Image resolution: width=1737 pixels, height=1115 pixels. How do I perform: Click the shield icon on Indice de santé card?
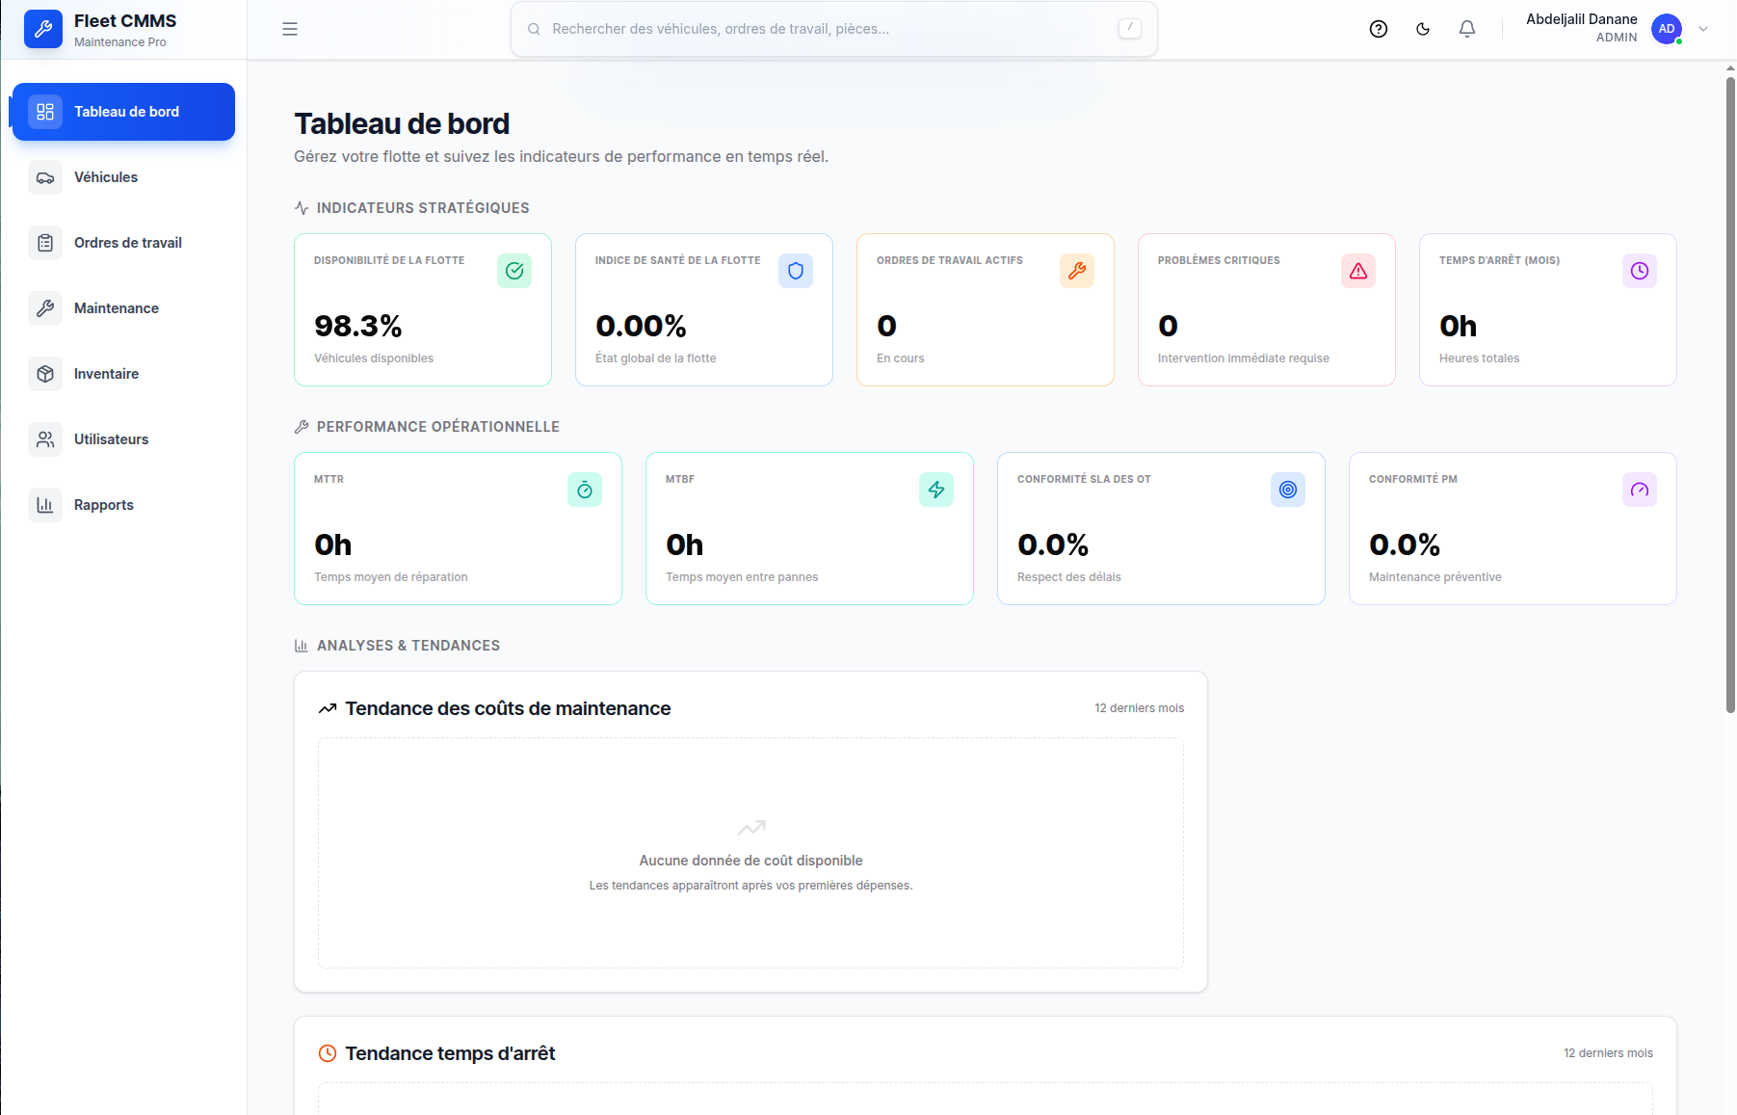tap(796, 271)
